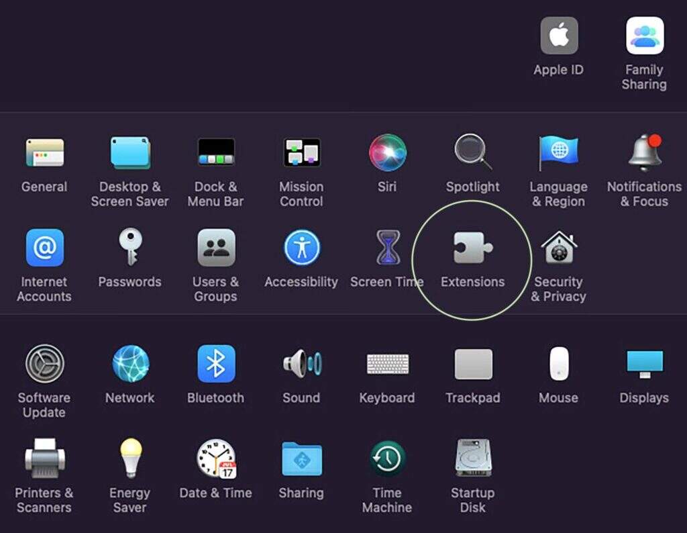Open the Network globe icon

pyautogui.click(x=131, y=363)
